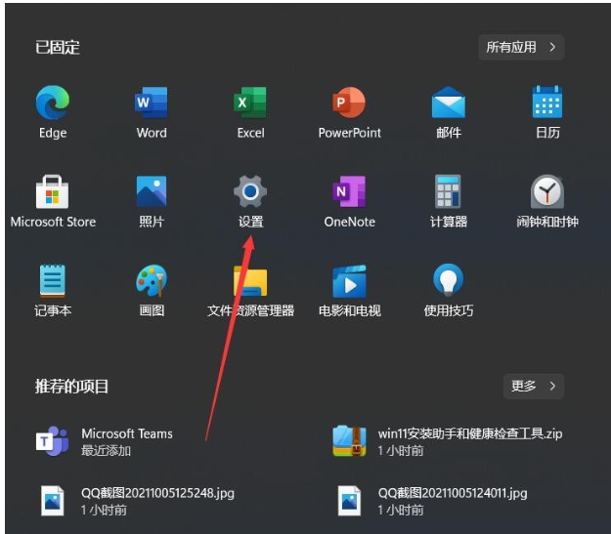Launch 电影和电视 app
Image resolution: width=611 pixels, height=534 pixels.
349,281
